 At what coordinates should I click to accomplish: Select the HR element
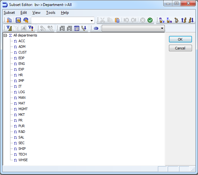point(21,75)
